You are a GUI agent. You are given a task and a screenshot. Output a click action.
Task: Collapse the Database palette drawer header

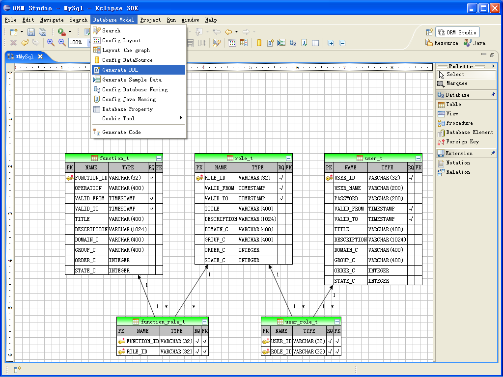pos(466,95)
